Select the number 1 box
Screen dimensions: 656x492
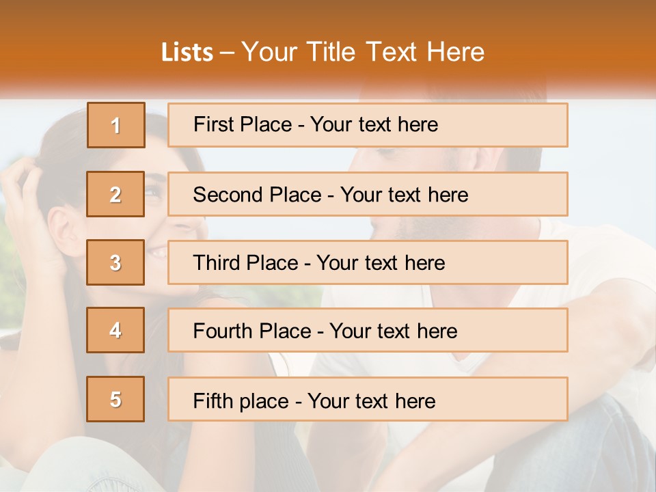click(x=116, y=125)
